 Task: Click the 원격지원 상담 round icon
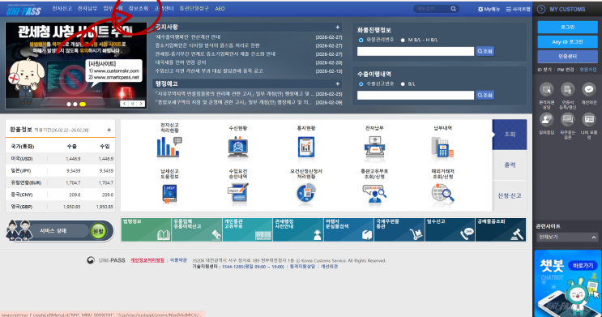tap(546, 89)
